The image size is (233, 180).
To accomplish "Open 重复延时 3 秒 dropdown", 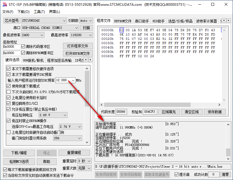I will pos(84,161).
